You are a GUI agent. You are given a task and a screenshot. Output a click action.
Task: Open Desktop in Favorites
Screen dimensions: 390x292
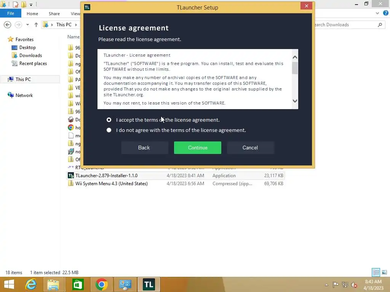27,48
